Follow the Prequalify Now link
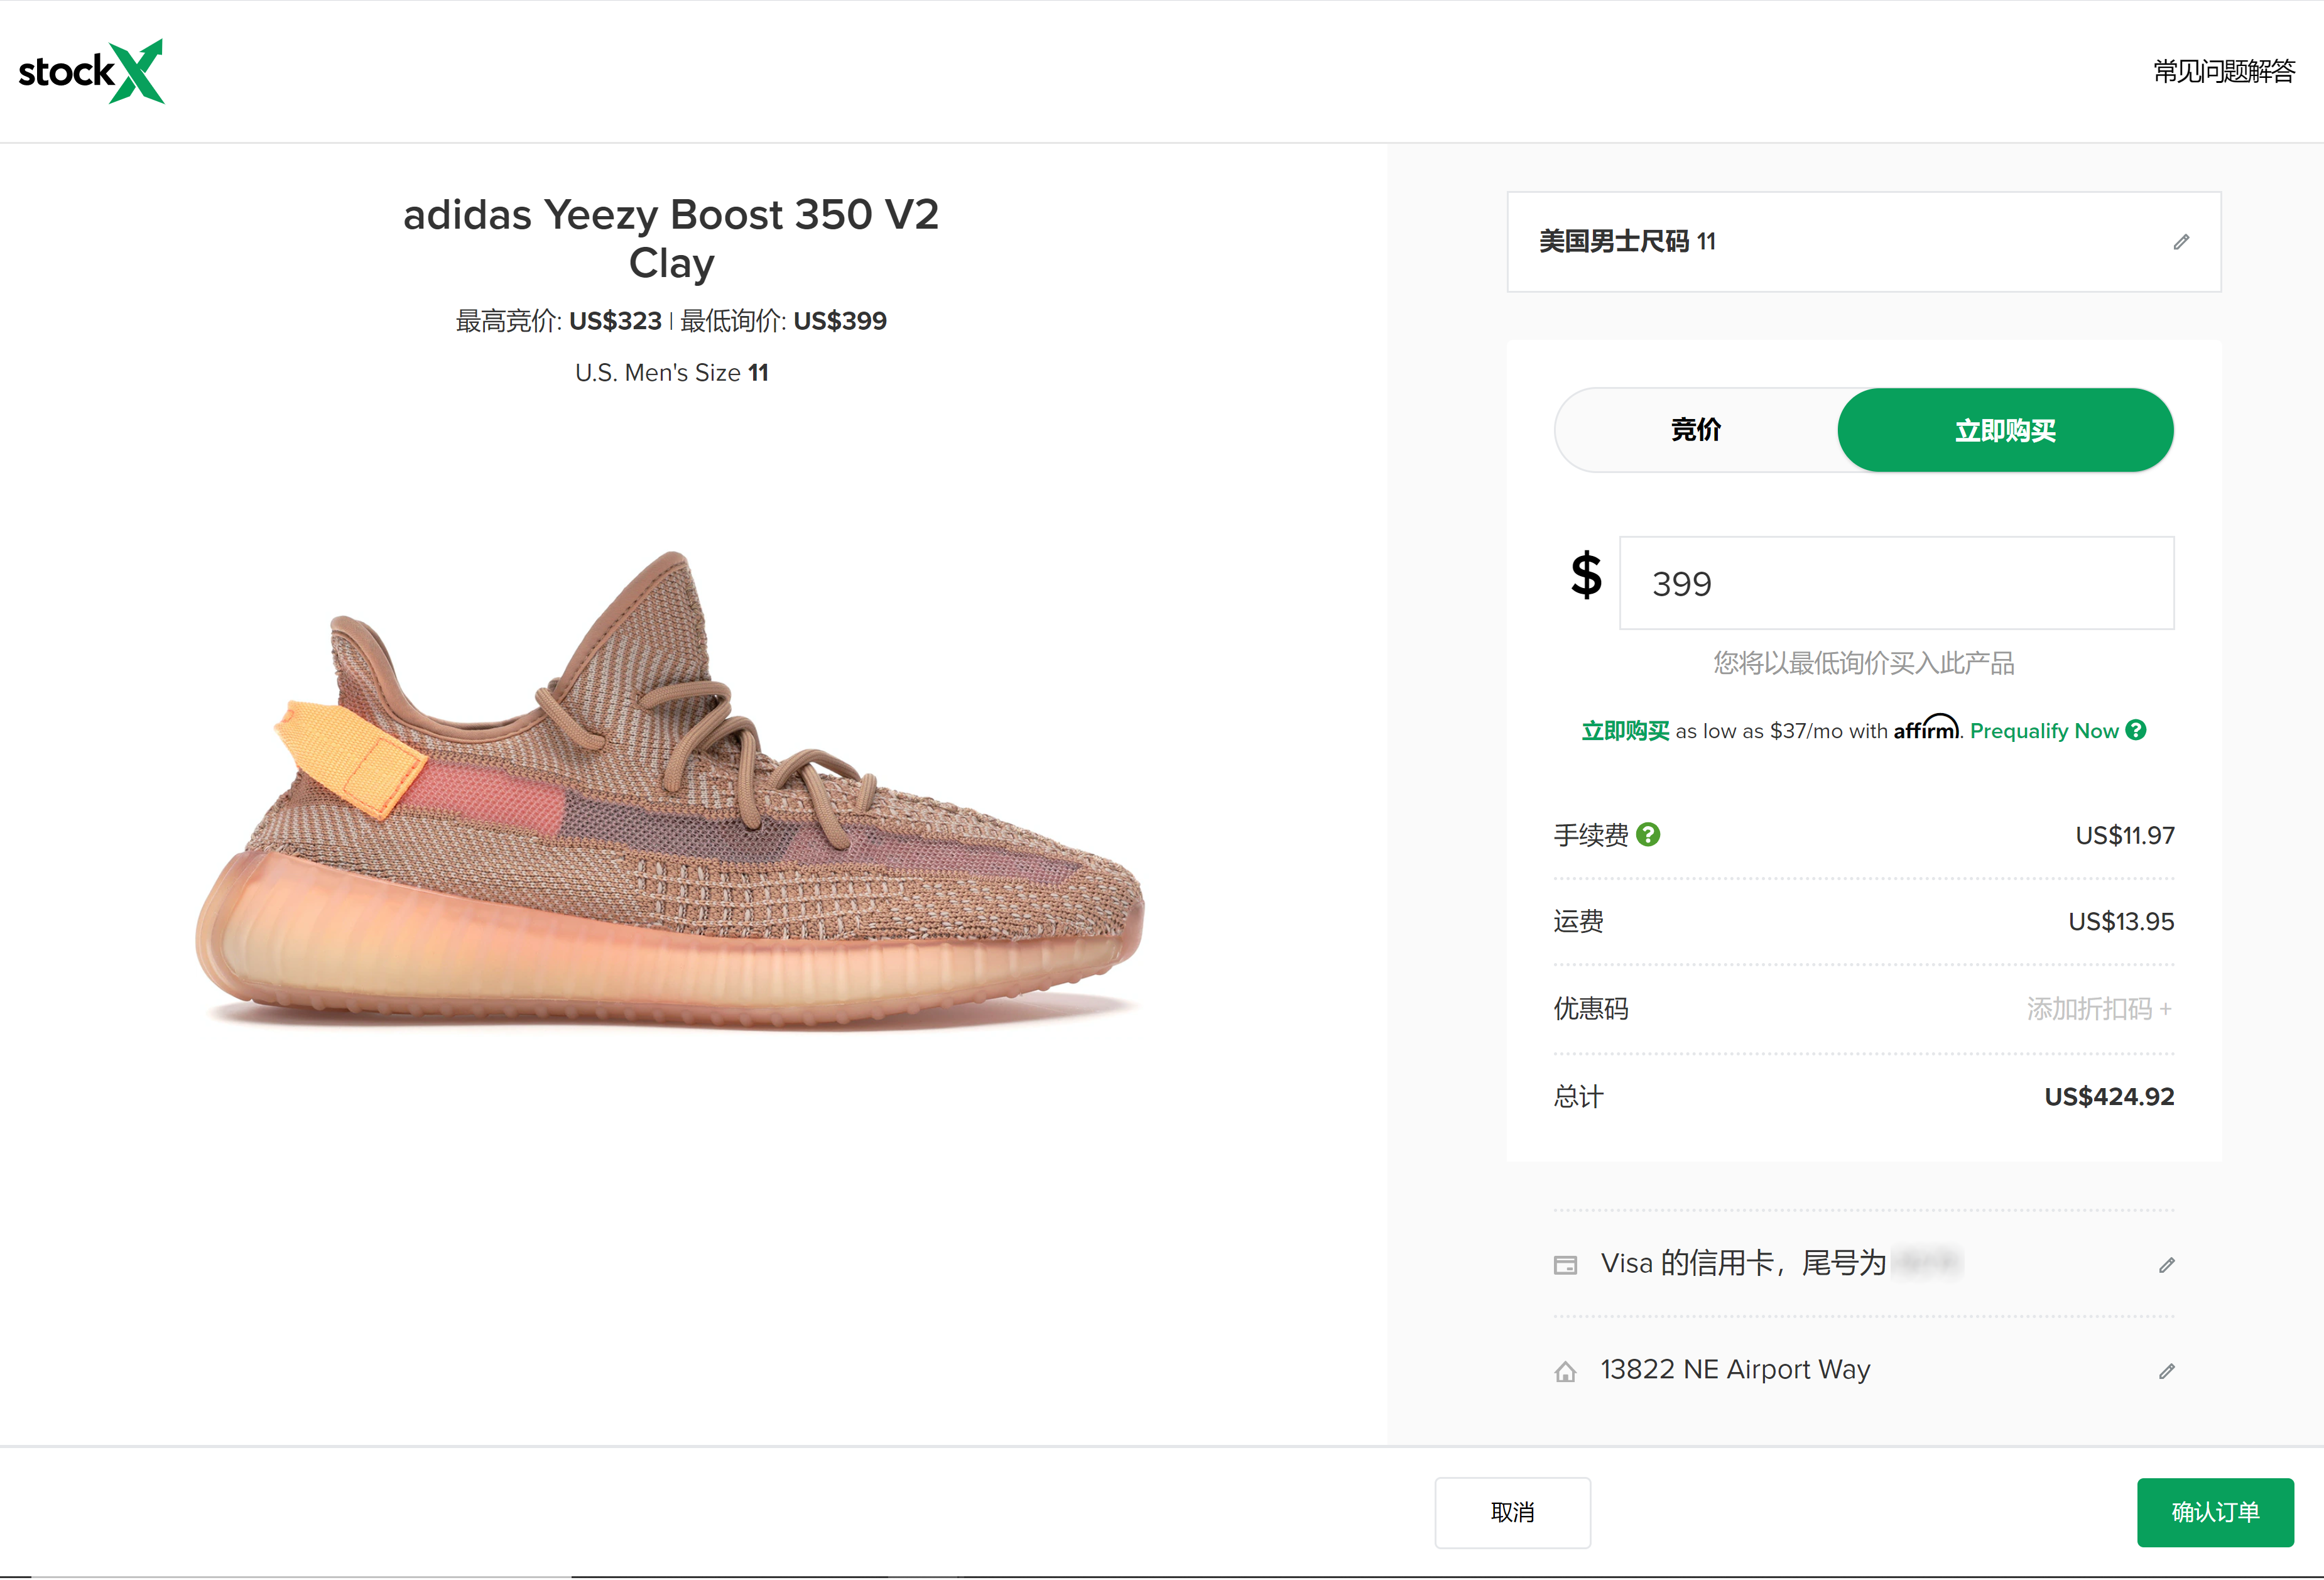The width and height of the screenshot is (2324, 1580). (2043, 731)
